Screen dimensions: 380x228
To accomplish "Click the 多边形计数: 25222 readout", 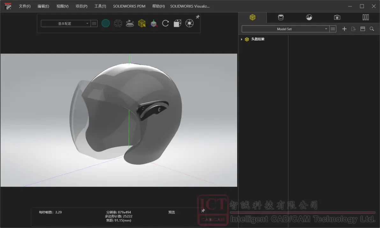I will coord(119,217).
